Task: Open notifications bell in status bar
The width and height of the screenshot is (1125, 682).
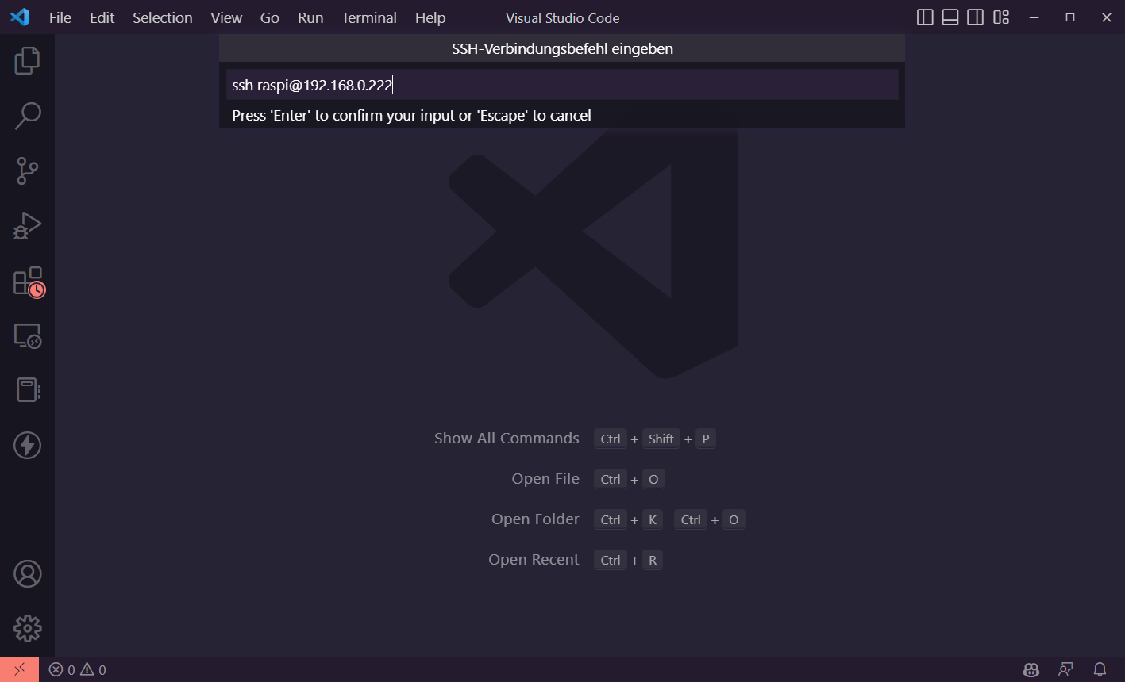Action: point(1100,670)
